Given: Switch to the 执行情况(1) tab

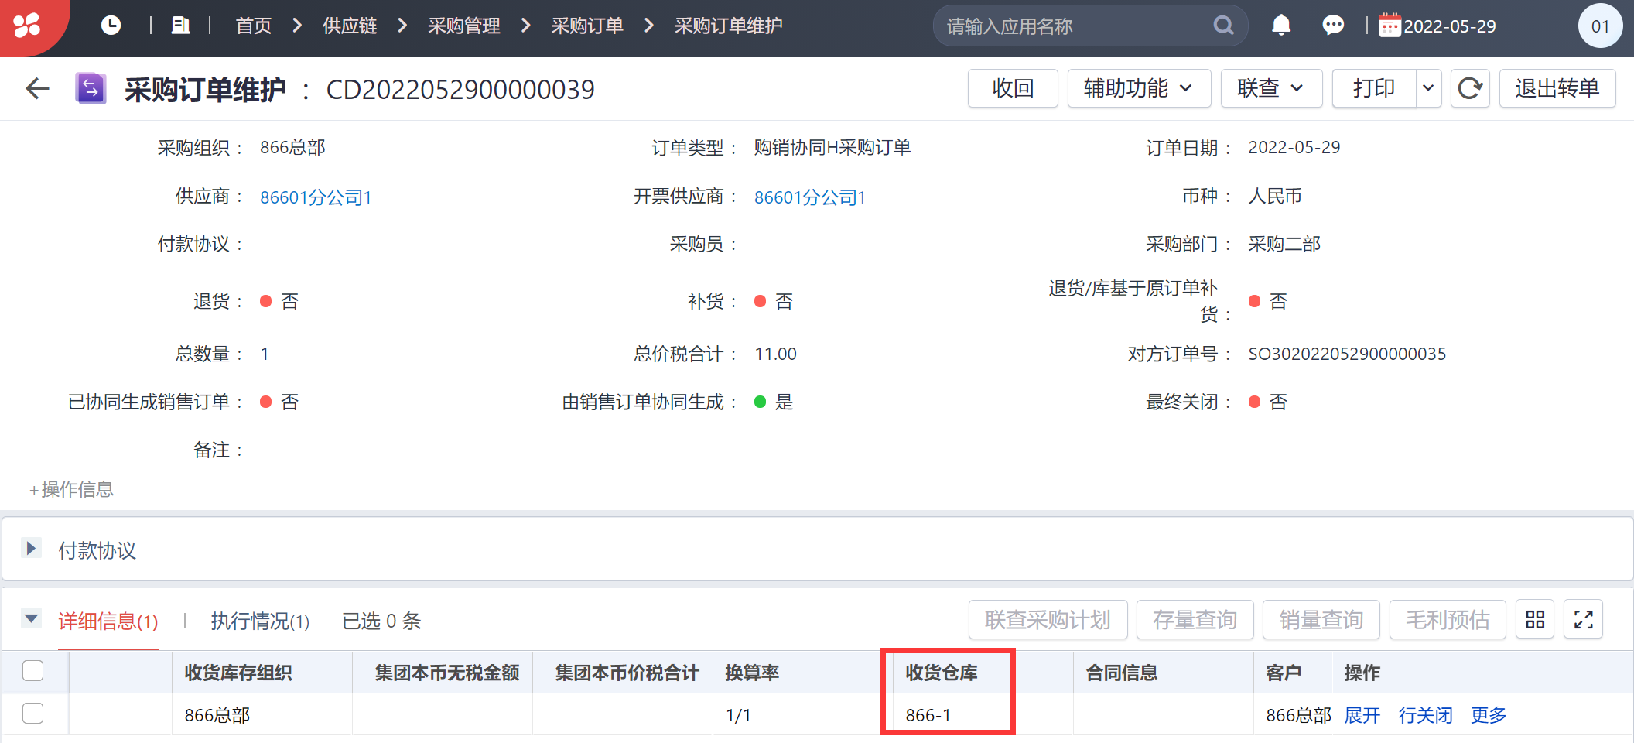Looking at the screenshot, I should (260, 621).
